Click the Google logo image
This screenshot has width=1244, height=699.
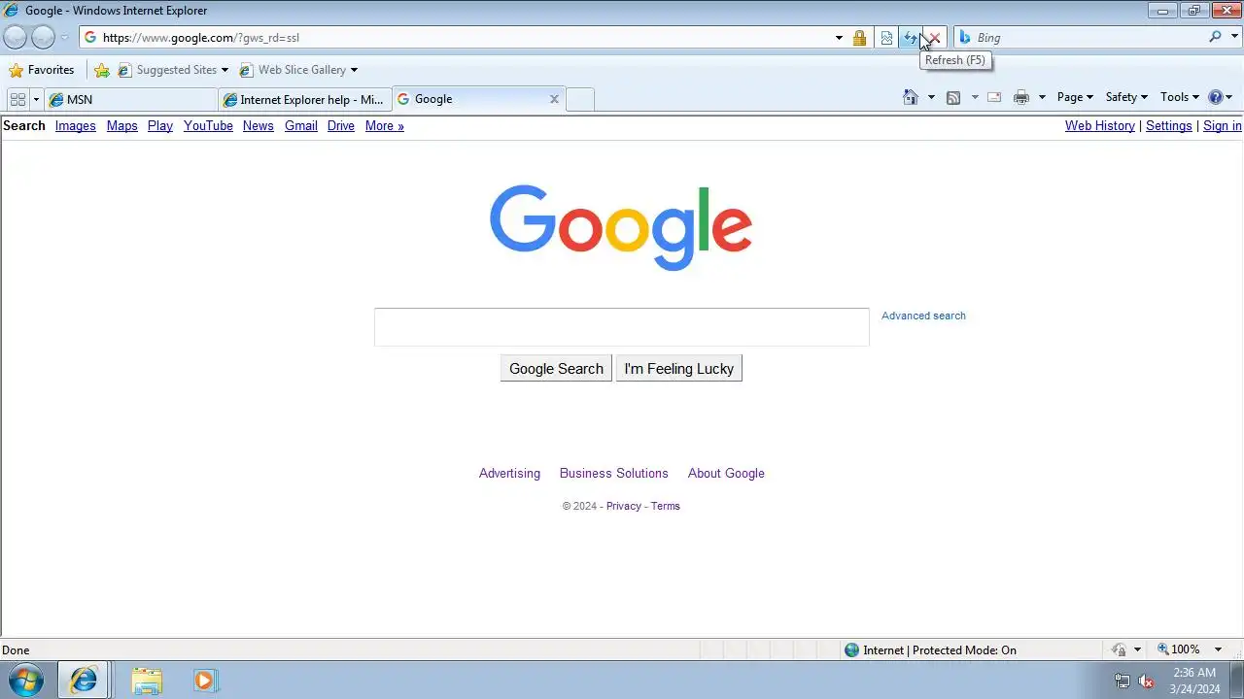pos(621,227)
